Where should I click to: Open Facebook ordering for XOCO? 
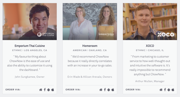(165, 90)
